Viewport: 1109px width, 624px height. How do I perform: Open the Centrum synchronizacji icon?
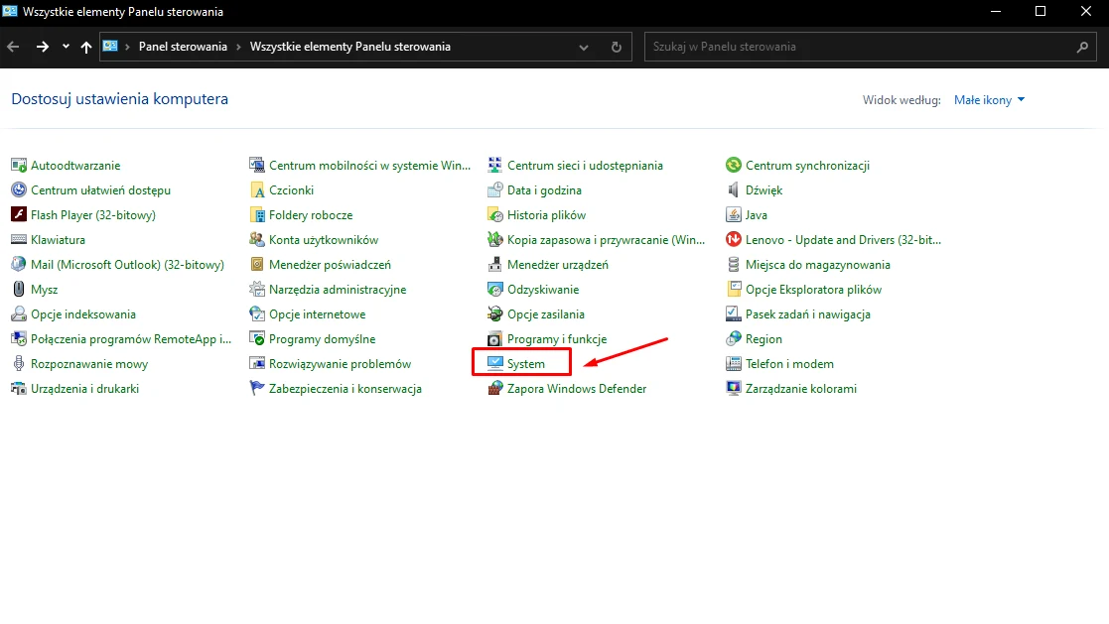(734, 166)
